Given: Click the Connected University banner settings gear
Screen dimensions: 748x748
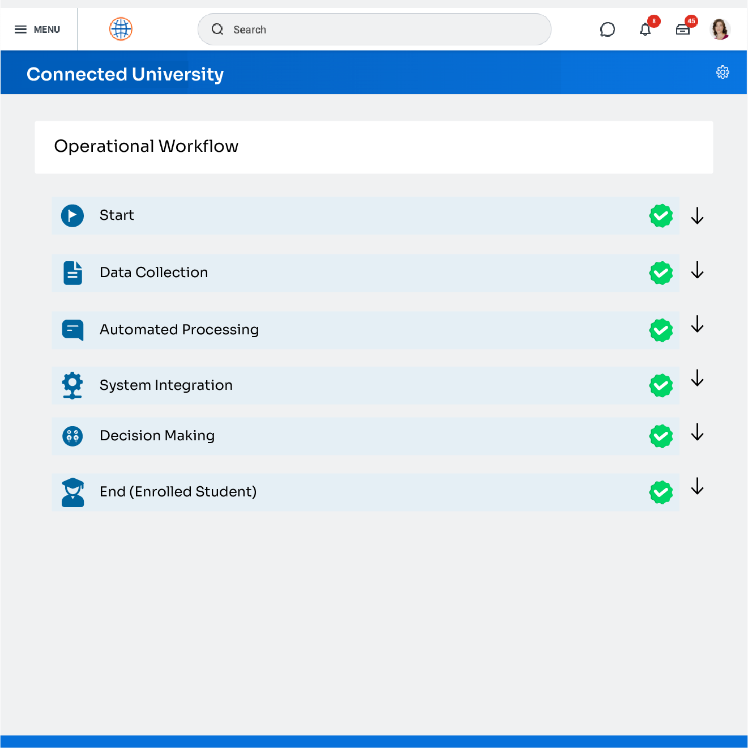Looking at the screenshot, I should (723, 72).
